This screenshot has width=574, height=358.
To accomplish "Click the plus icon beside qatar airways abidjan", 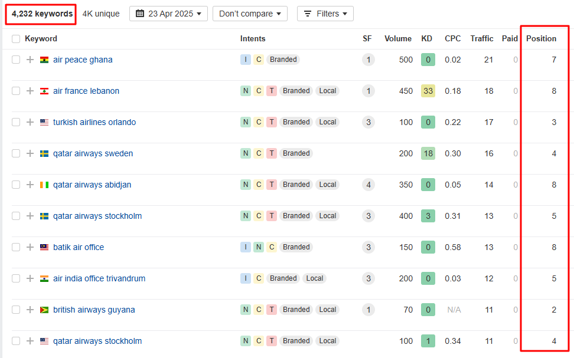I will point(30,185).
